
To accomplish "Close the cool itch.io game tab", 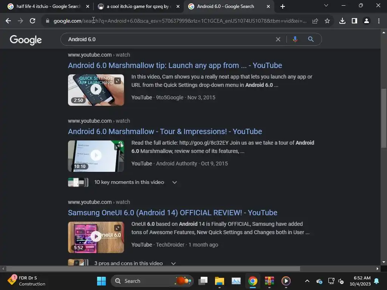I will pyautogui.click(x=178, y=6).
